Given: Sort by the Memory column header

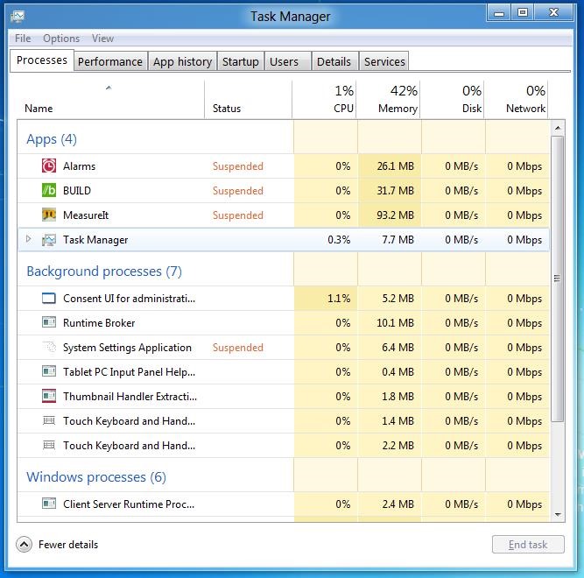Looking at the screenshot, I should coord(389,100).
